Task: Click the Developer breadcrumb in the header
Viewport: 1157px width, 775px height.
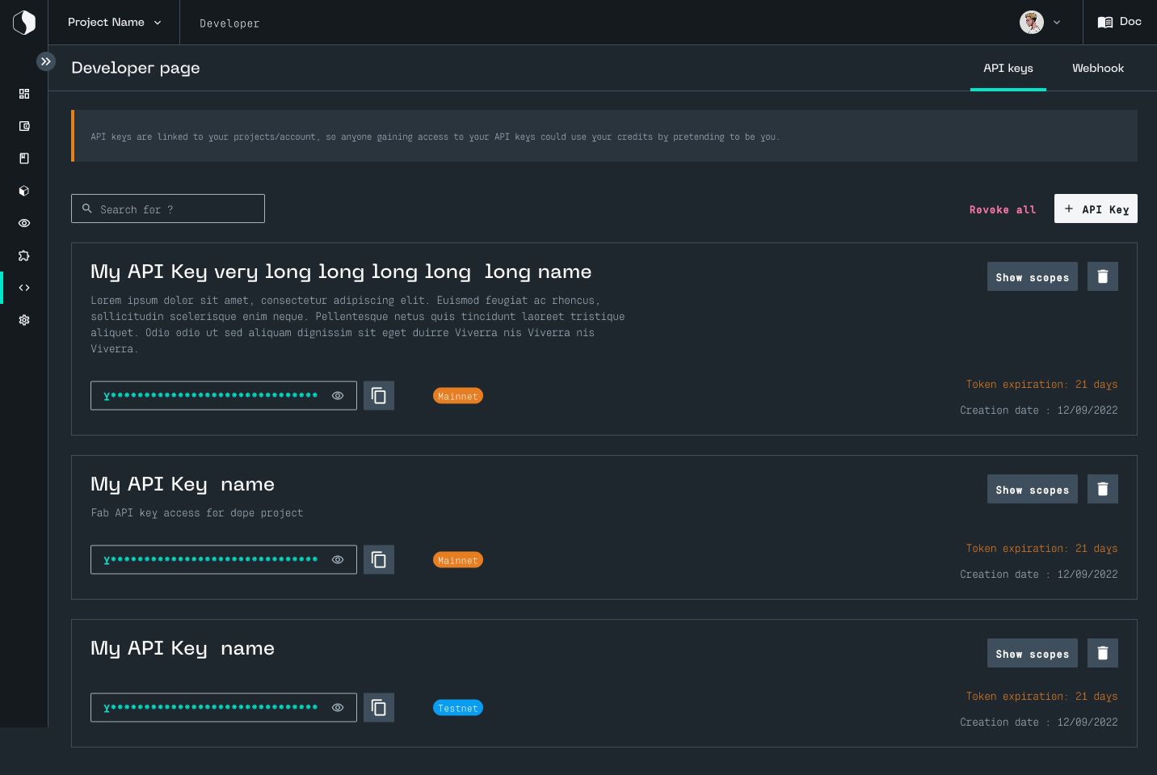Action: click(x=229, y=23)
